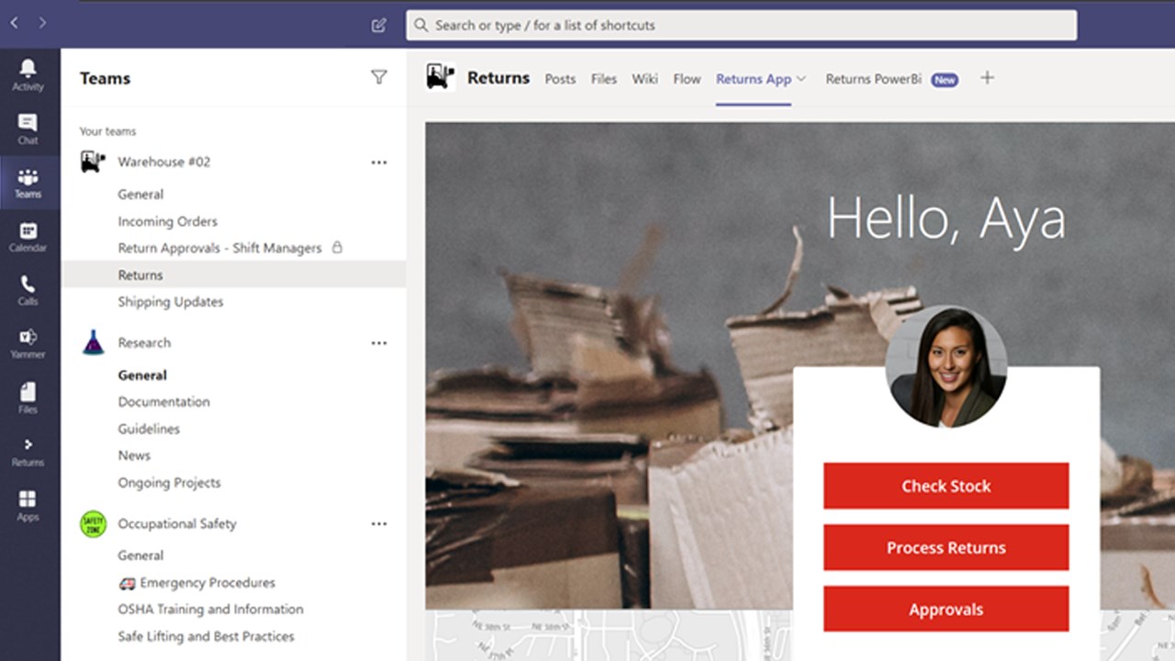The width and height of the screenshot is (1175, 661).
Task: Open the Incoming Orders channel
Action: click(x=167, y=221)
